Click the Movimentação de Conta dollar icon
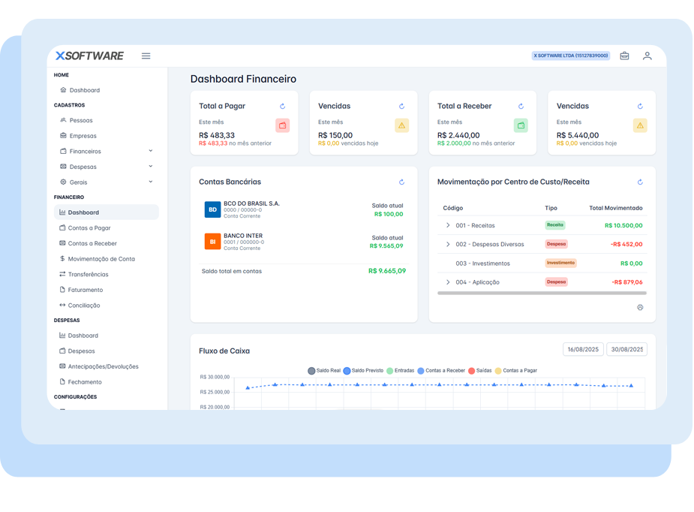 [62, 259]
